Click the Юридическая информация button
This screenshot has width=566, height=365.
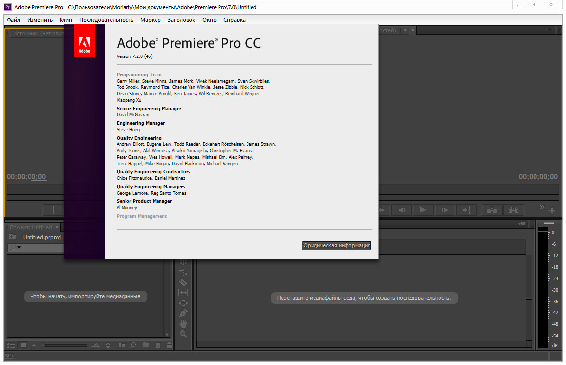(337, 245)
